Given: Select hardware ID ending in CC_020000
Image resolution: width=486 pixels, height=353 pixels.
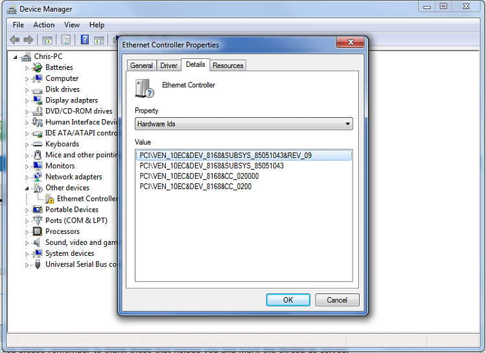Looking at the screenshot, I should (199, 176).
